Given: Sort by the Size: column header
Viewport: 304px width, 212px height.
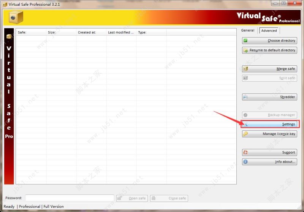Looking at the screenshot, I should 61,32.
